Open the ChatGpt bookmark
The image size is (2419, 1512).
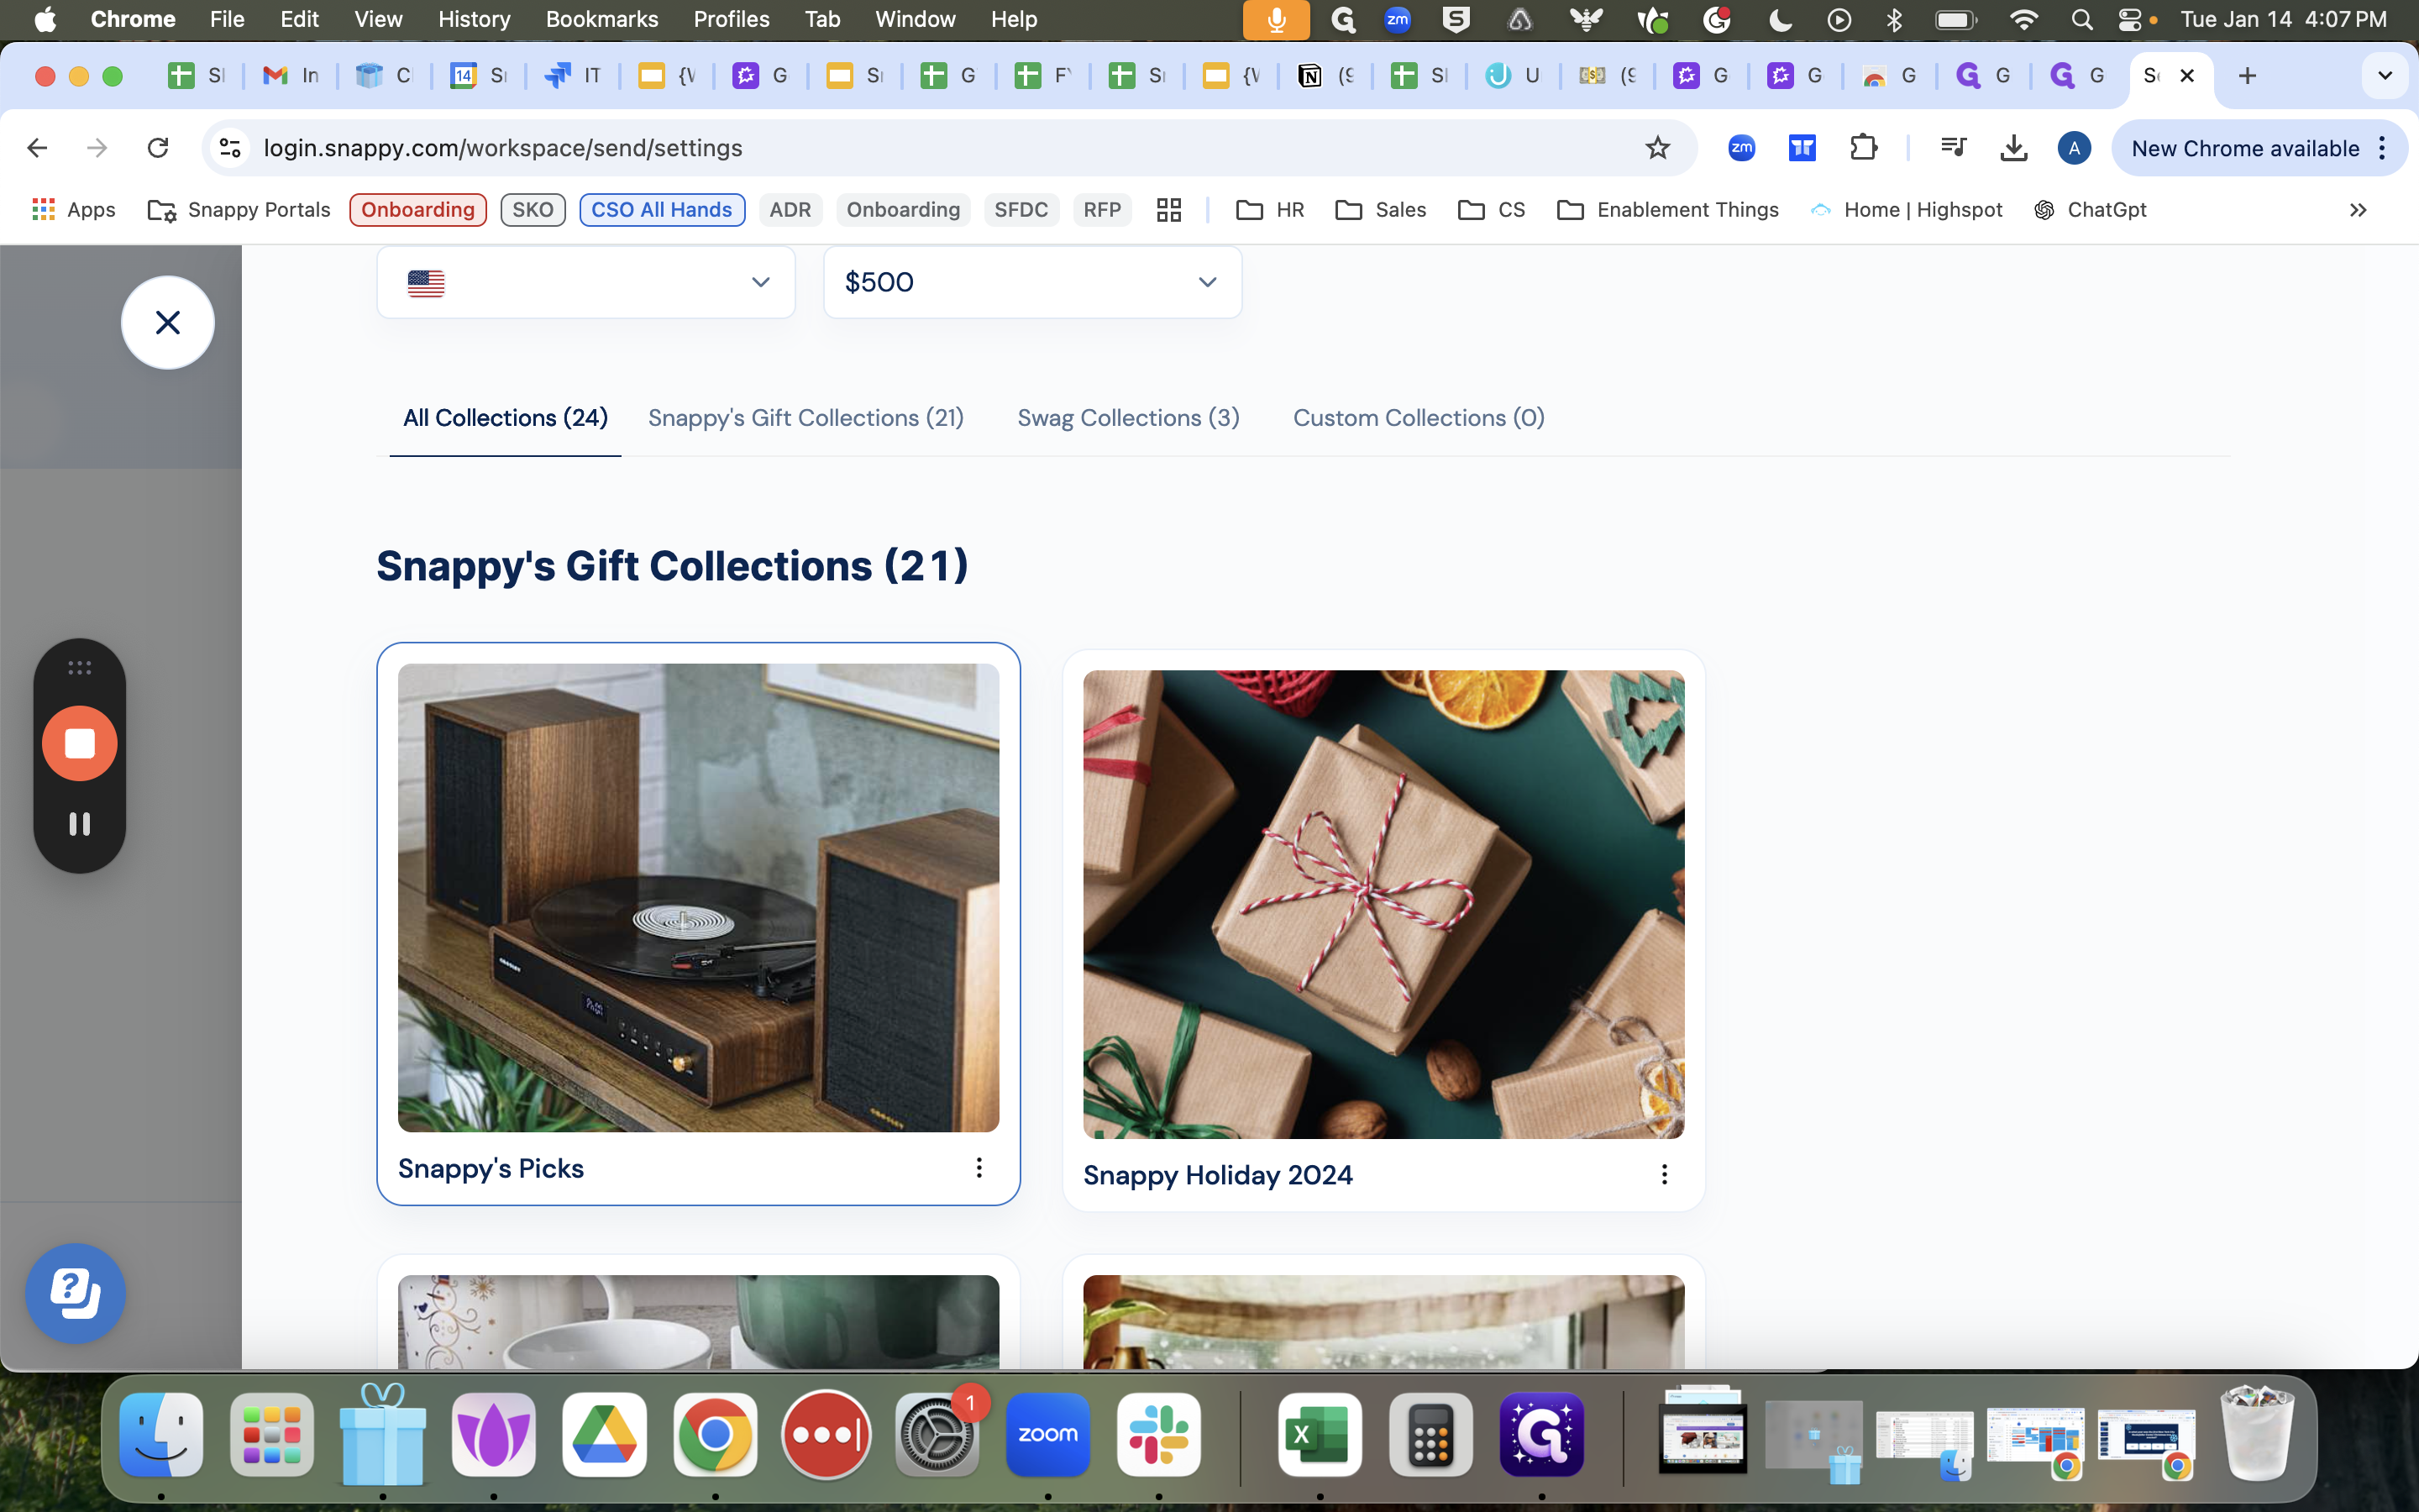point(2090,209)
